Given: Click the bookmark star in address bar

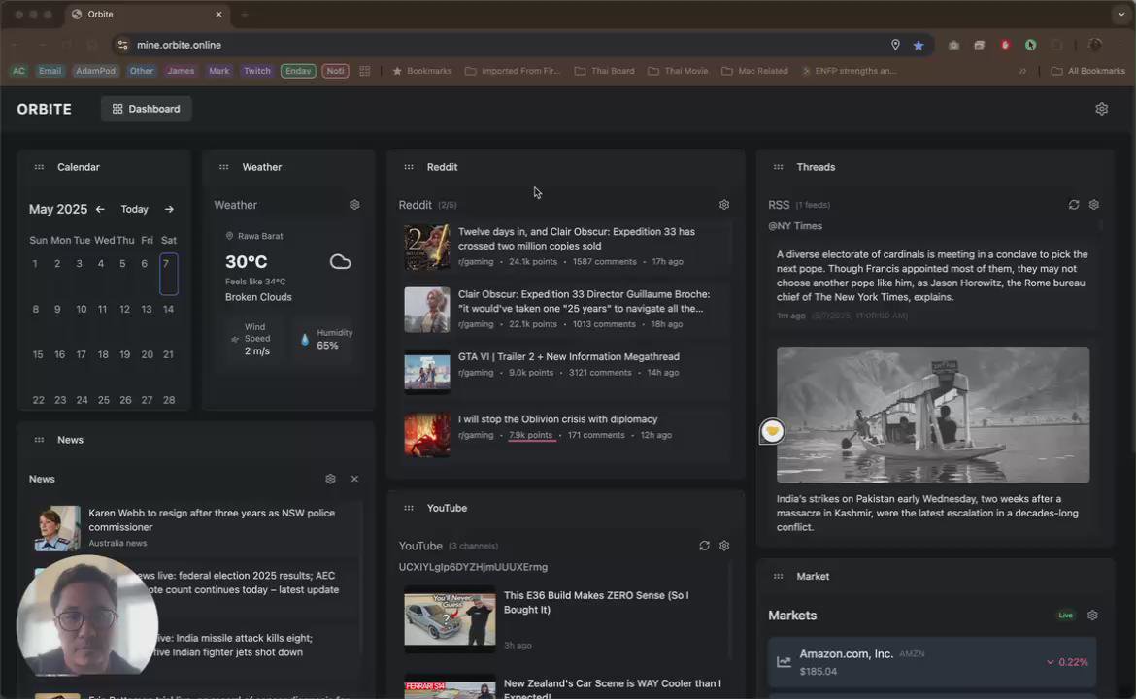Looking at the screenshot, I should tap(918, 45).
